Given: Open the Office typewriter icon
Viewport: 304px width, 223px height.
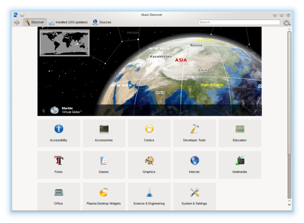Looking at the screenshot, I should click(x=59, y=192).
